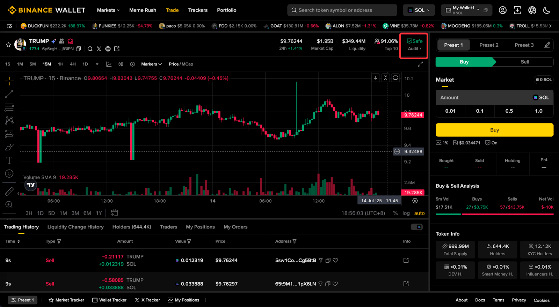Toggle log scale on the chart
This screenshot has height=307, width=559.
406,213
